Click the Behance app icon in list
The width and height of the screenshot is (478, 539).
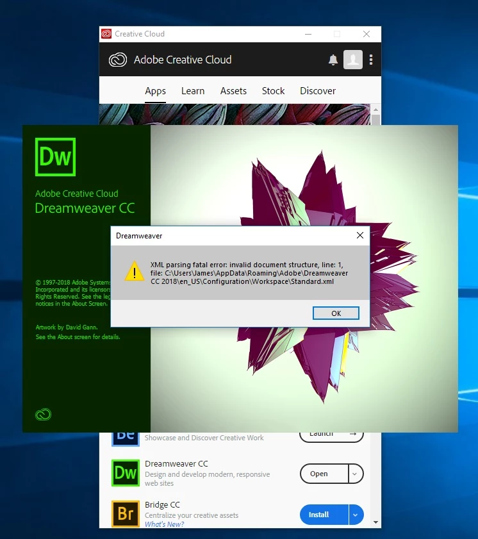pyautogui.click(x=126, y=439)
